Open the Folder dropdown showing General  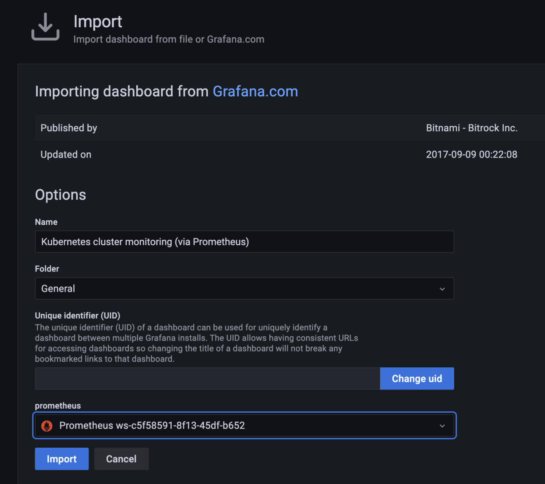tap(244, 288)
